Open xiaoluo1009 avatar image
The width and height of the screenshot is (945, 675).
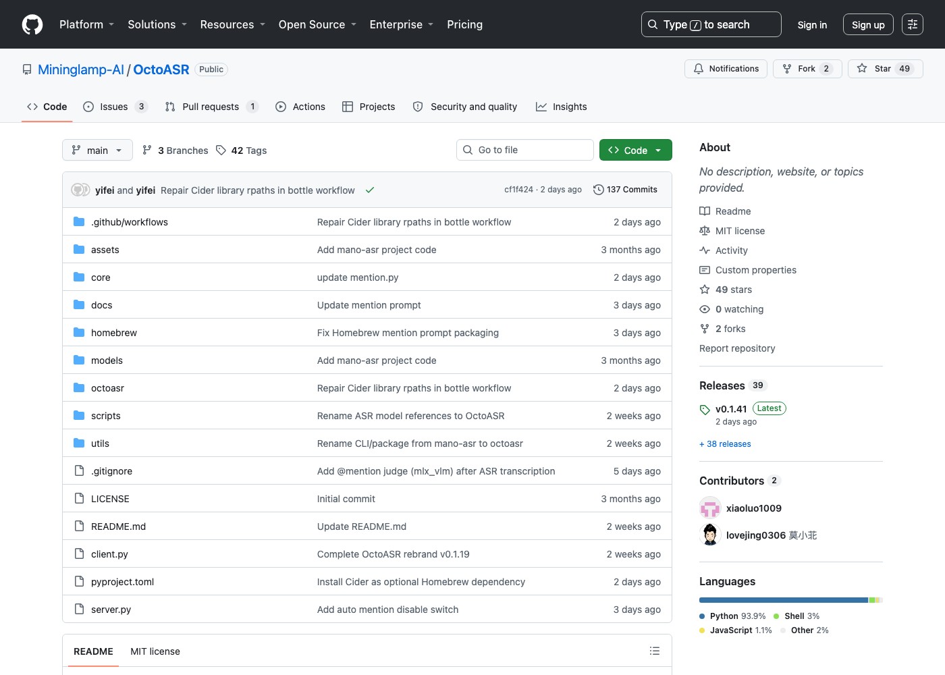[710, 508]
